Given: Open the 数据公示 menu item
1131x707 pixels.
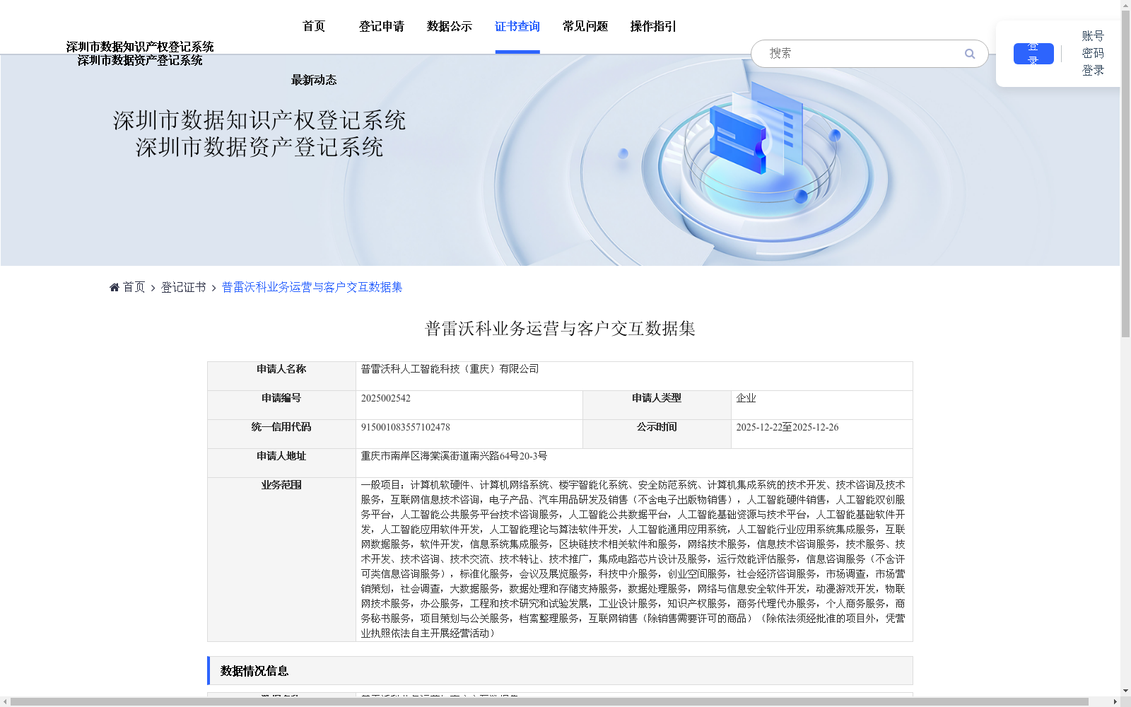Looking at the screenshot, I should point(450,26).
